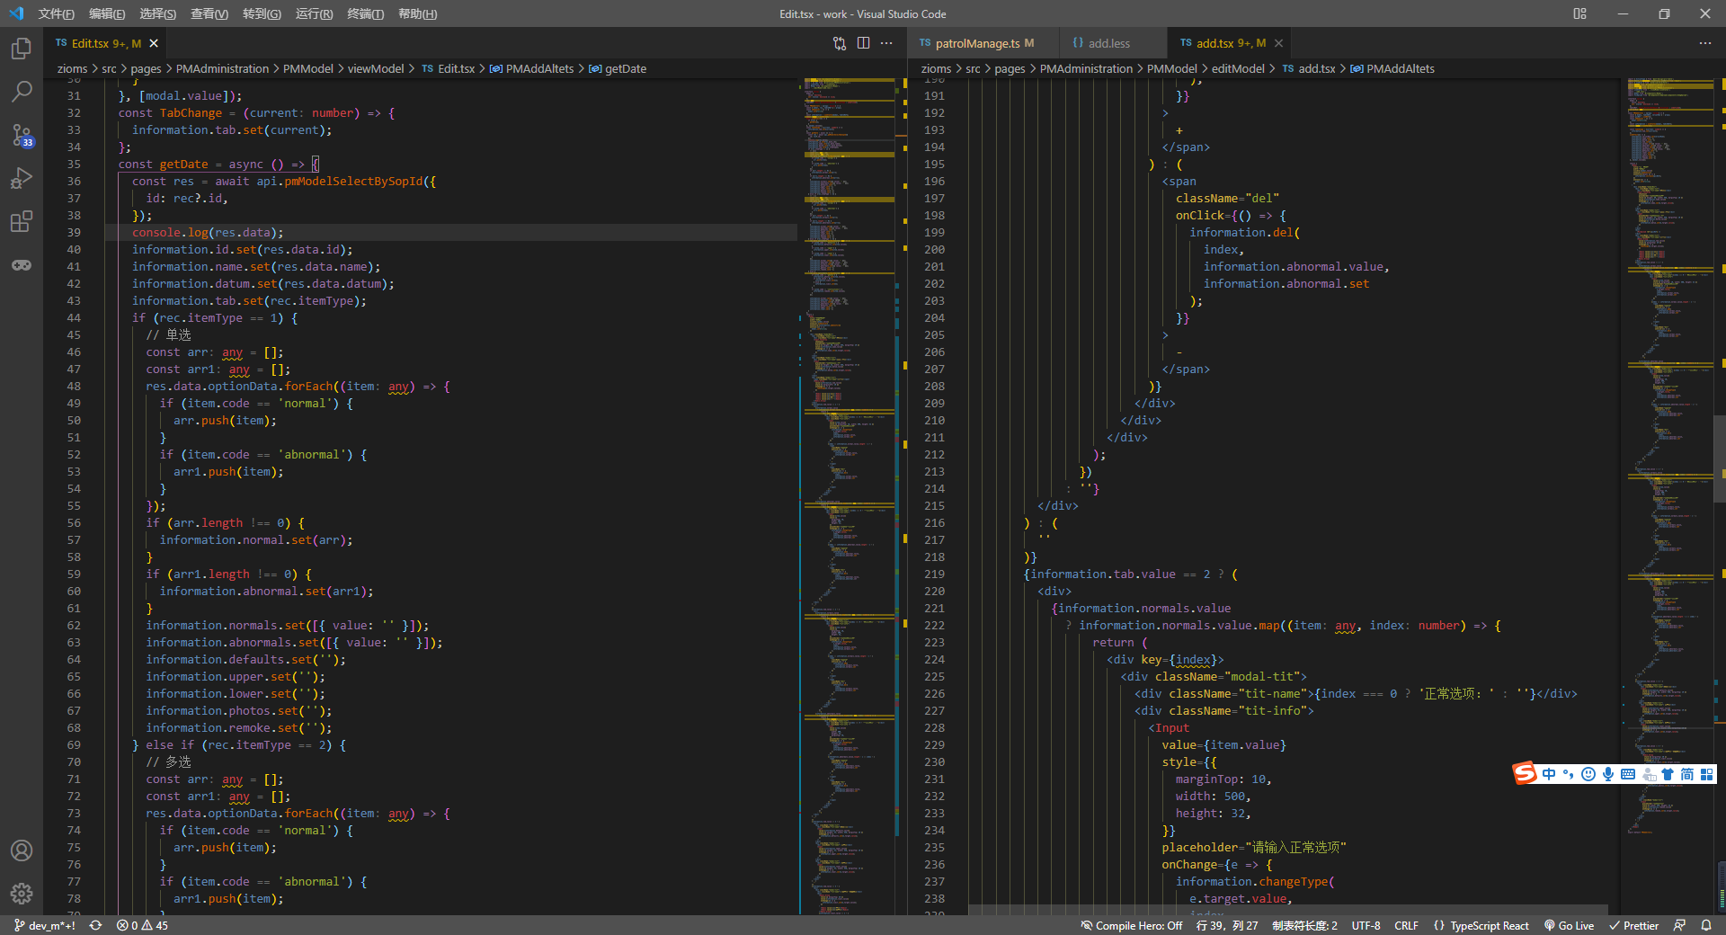Image resolution: width=1726 pixels, height=935 pixels.
Task: Activate Sogou voice input microphone
Action: click(1608, 774)
